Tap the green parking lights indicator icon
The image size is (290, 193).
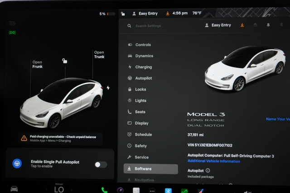click(12, 33)
